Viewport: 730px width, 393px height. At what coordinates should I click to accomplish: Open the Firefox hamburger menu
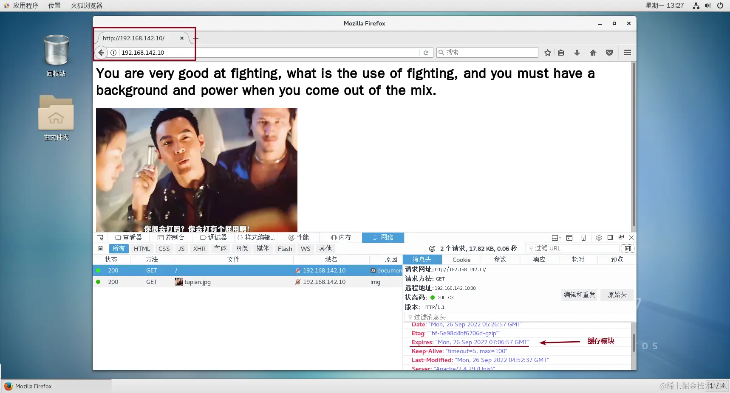(x=628, y=53)
